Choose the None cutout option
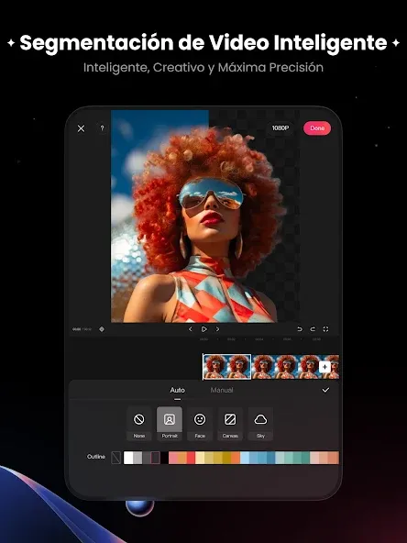407x543 pixels. click(139, 424)
